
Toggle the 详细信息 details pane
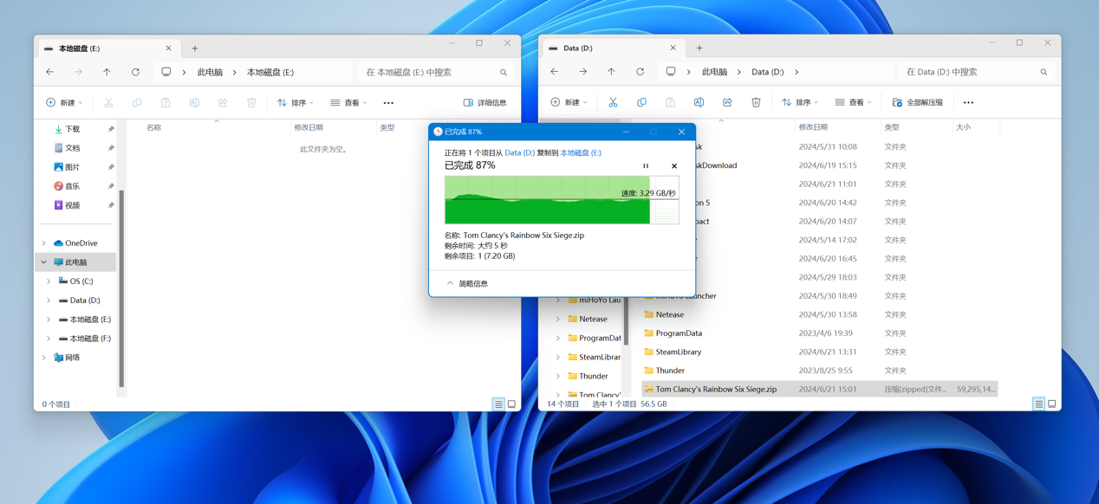(x=485, y=102)
